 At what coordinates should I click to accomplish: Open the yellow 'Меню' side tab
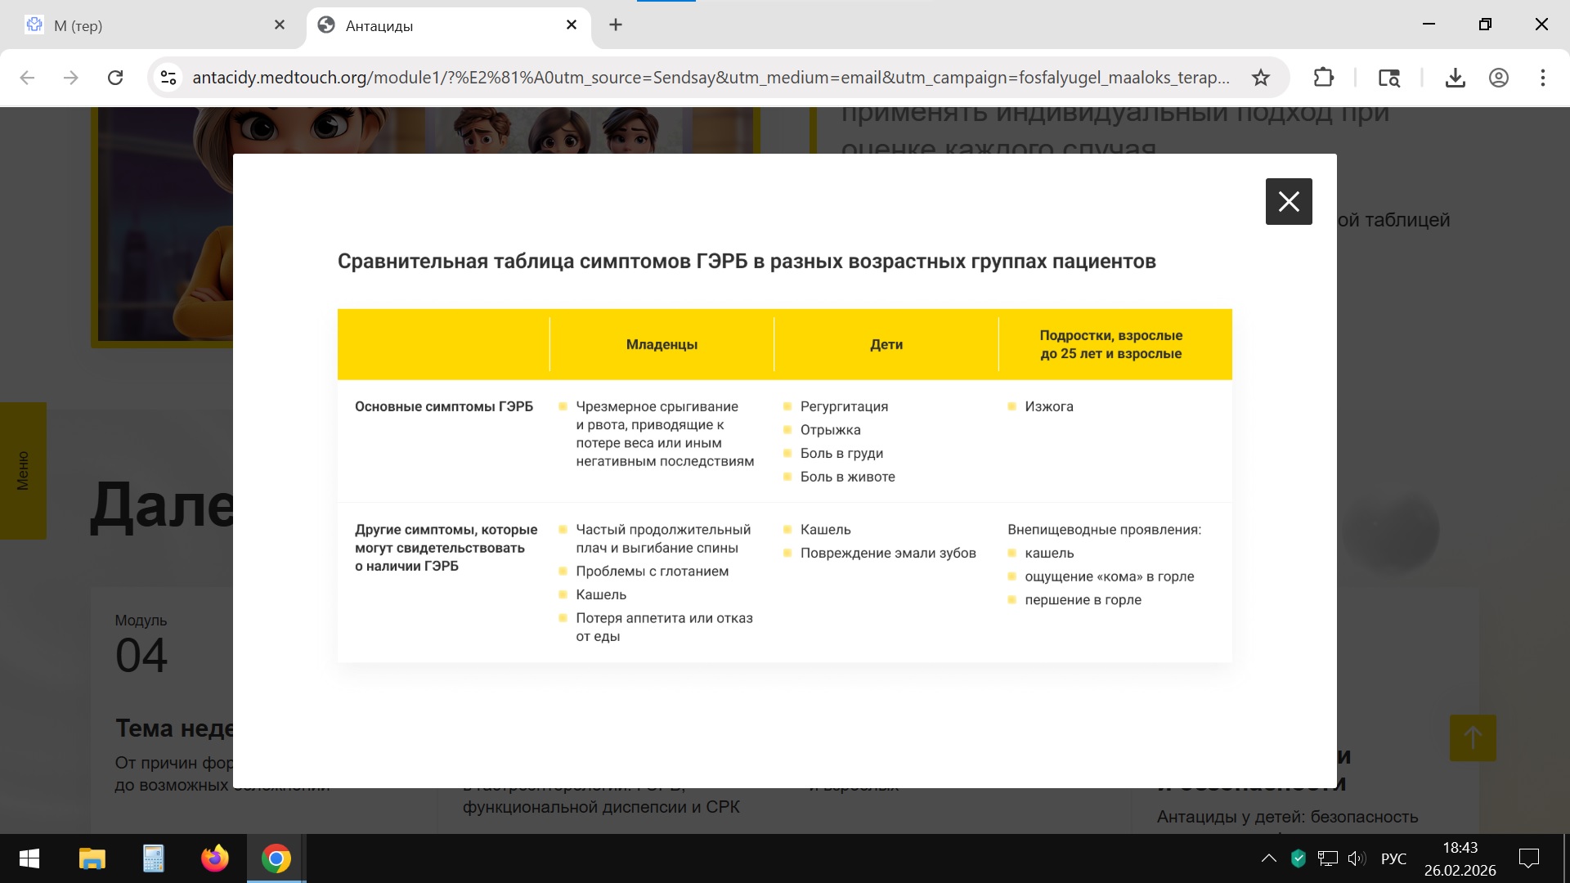point(23,470)
